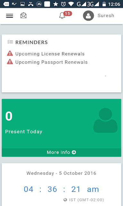Tap the arrow circle beside More info
Image resolution: width=123 pixels, height=206 pixels.
74,152
